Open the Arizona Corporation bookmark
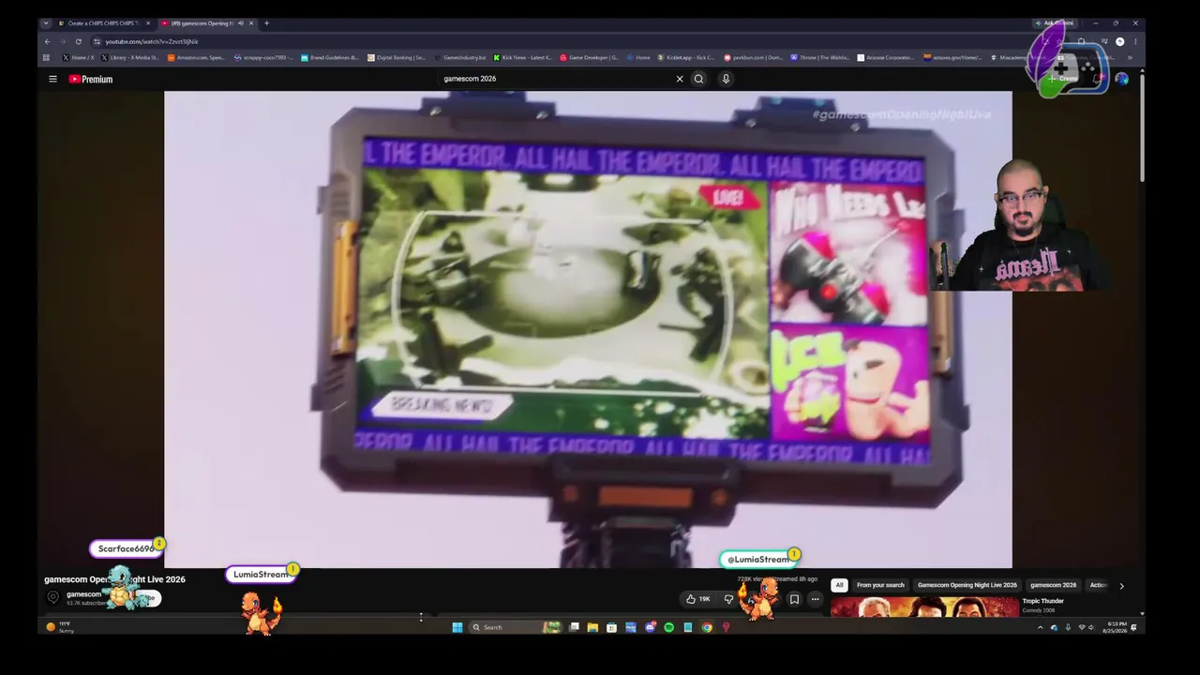Image resolution: width=1200 pixels, height=675 pixels. [x=886, y=57]
